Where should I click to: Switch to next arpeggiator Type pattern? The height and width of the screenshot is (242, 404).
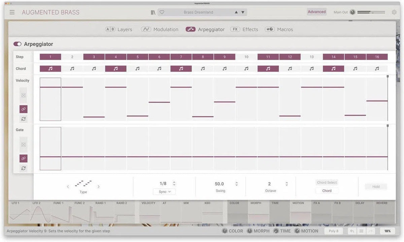coord(99,187)
